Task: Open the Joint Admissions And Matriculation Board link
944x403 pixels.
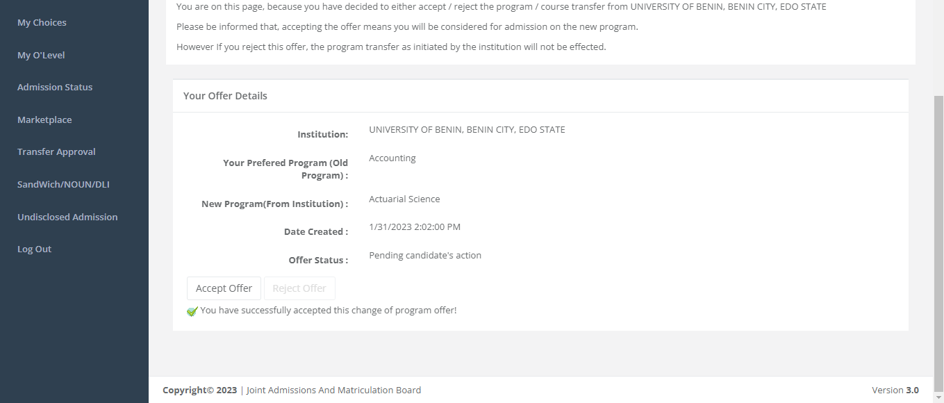Action: pos(333,390)
